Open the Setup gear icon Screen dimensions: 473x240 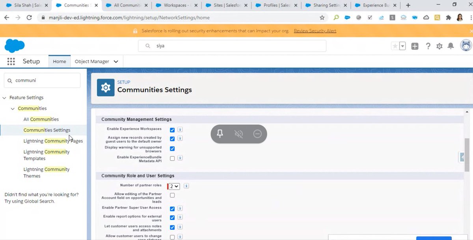439,46
